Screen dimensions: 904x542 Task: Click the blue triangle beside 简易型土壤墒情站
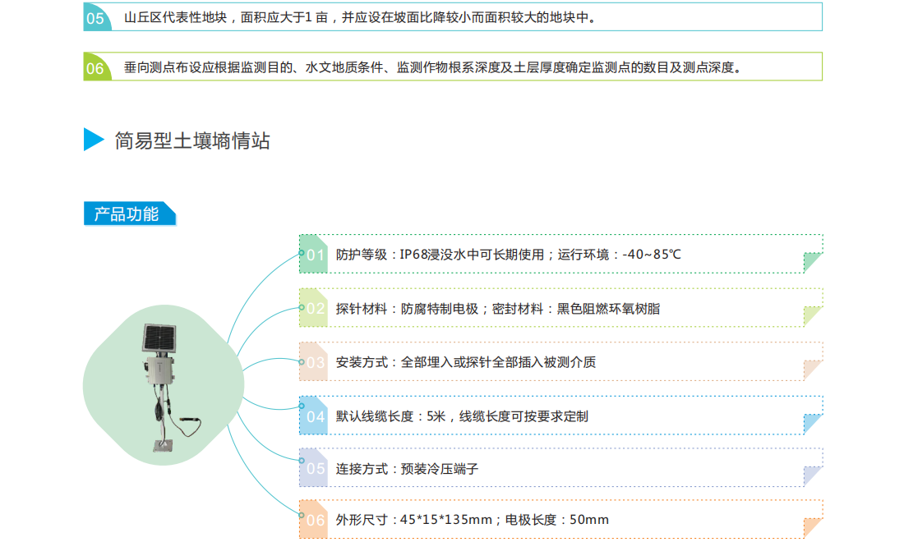94,140
